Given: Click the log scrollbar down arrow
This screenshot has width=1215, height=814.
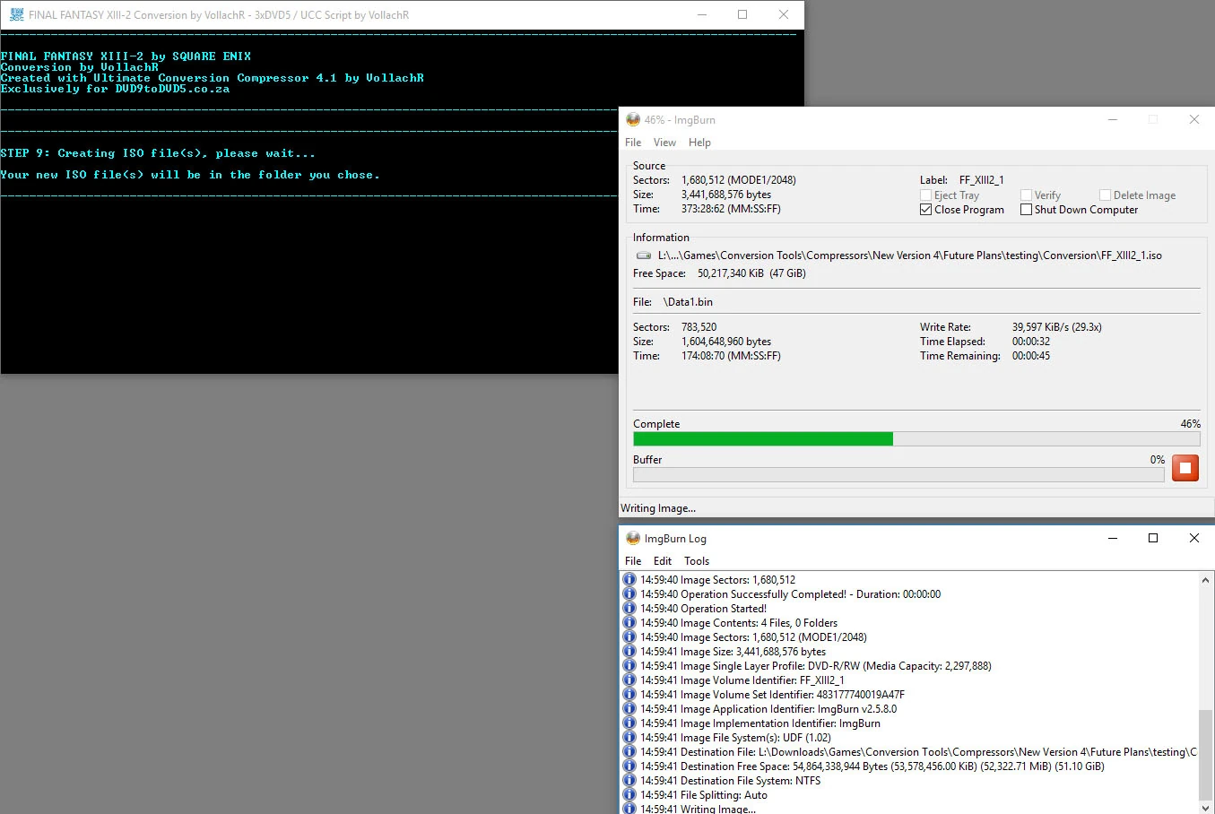Looking at the screenshot, I should coord(1206,807).
